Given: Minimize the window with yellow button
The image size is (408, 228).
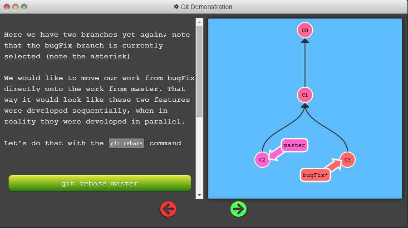Looking at the screenshot, I should [x=15, y=7].
